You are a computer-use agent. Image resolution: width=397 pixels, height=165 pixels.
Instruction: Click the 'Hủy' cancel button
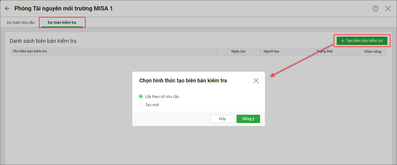tap(222, 119)
